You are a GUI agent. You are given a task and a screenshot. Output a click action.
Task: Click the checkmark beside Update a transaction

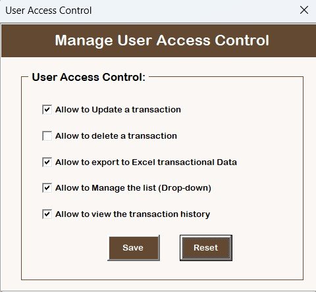coord(47,109)
